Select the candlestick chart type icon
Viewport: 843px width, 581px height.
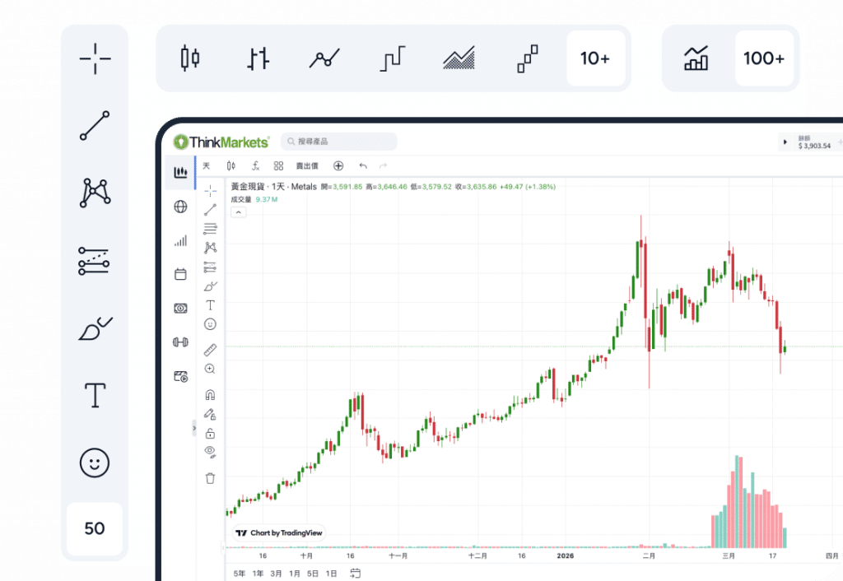tap(189, 58)
